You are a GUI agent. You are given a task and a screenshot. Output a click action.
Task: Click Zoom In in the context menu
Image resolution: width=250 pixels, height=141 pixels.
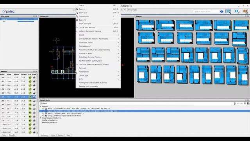[98, 9]
